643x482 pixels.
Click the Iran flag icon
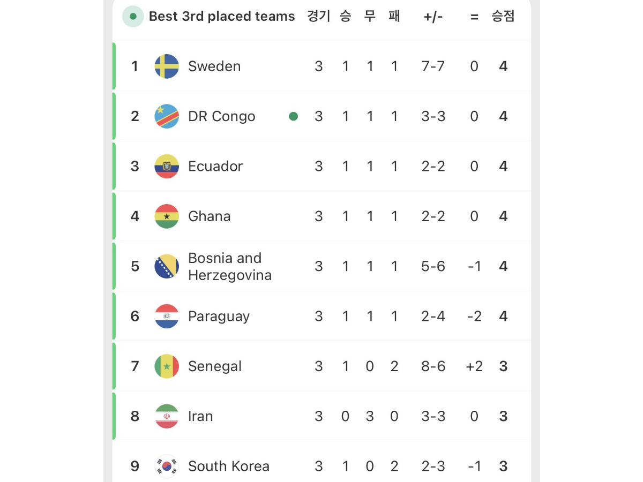point(167,416)
